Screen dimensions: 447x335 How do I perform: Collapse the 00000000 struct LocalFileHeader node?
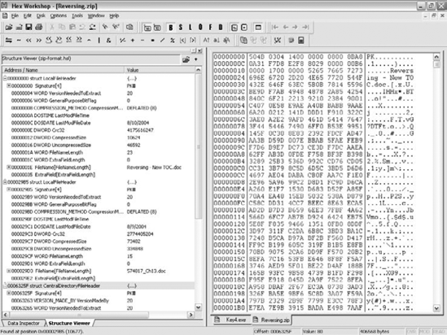(x=5, y=78)
